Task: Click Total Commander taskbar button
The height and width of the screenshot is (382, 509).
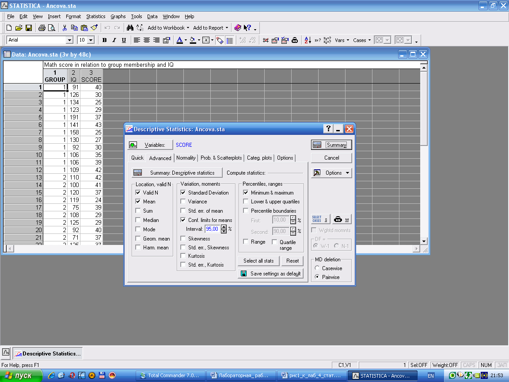Action: click(x=170, y=375)
